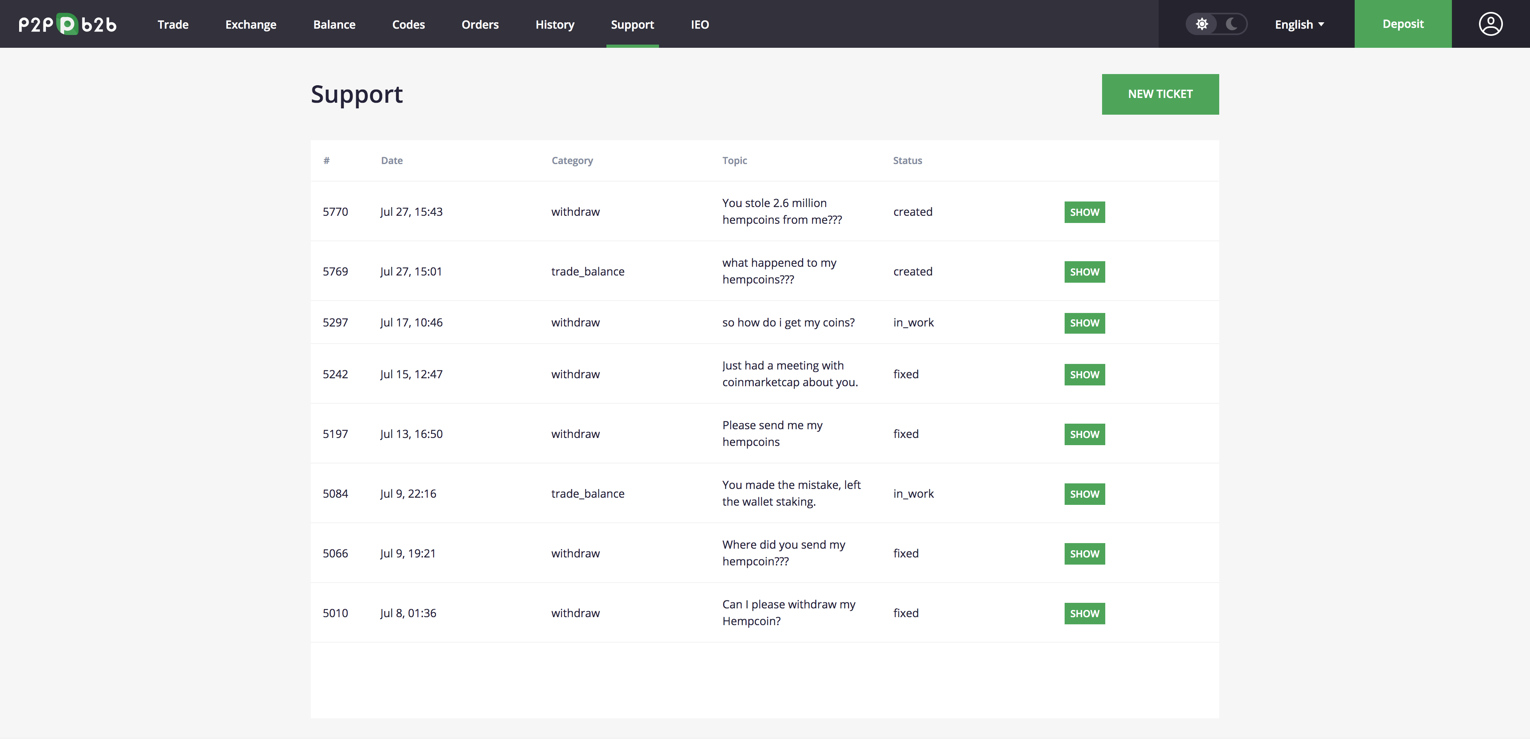Show ticket 5769 about hempcoins
This screenshot has width=1530, height=739.
[x=1085, y=272]
